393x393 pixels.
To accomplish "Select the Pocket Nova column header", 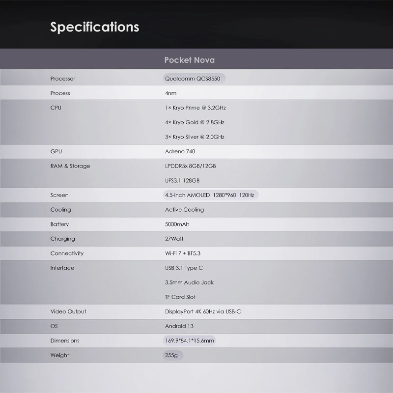I will (190, 60).
